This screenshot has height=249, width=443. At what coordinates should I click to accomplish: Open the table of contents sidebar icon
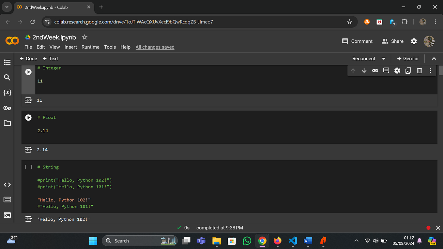pyautogui.click(x=7, y=62)
